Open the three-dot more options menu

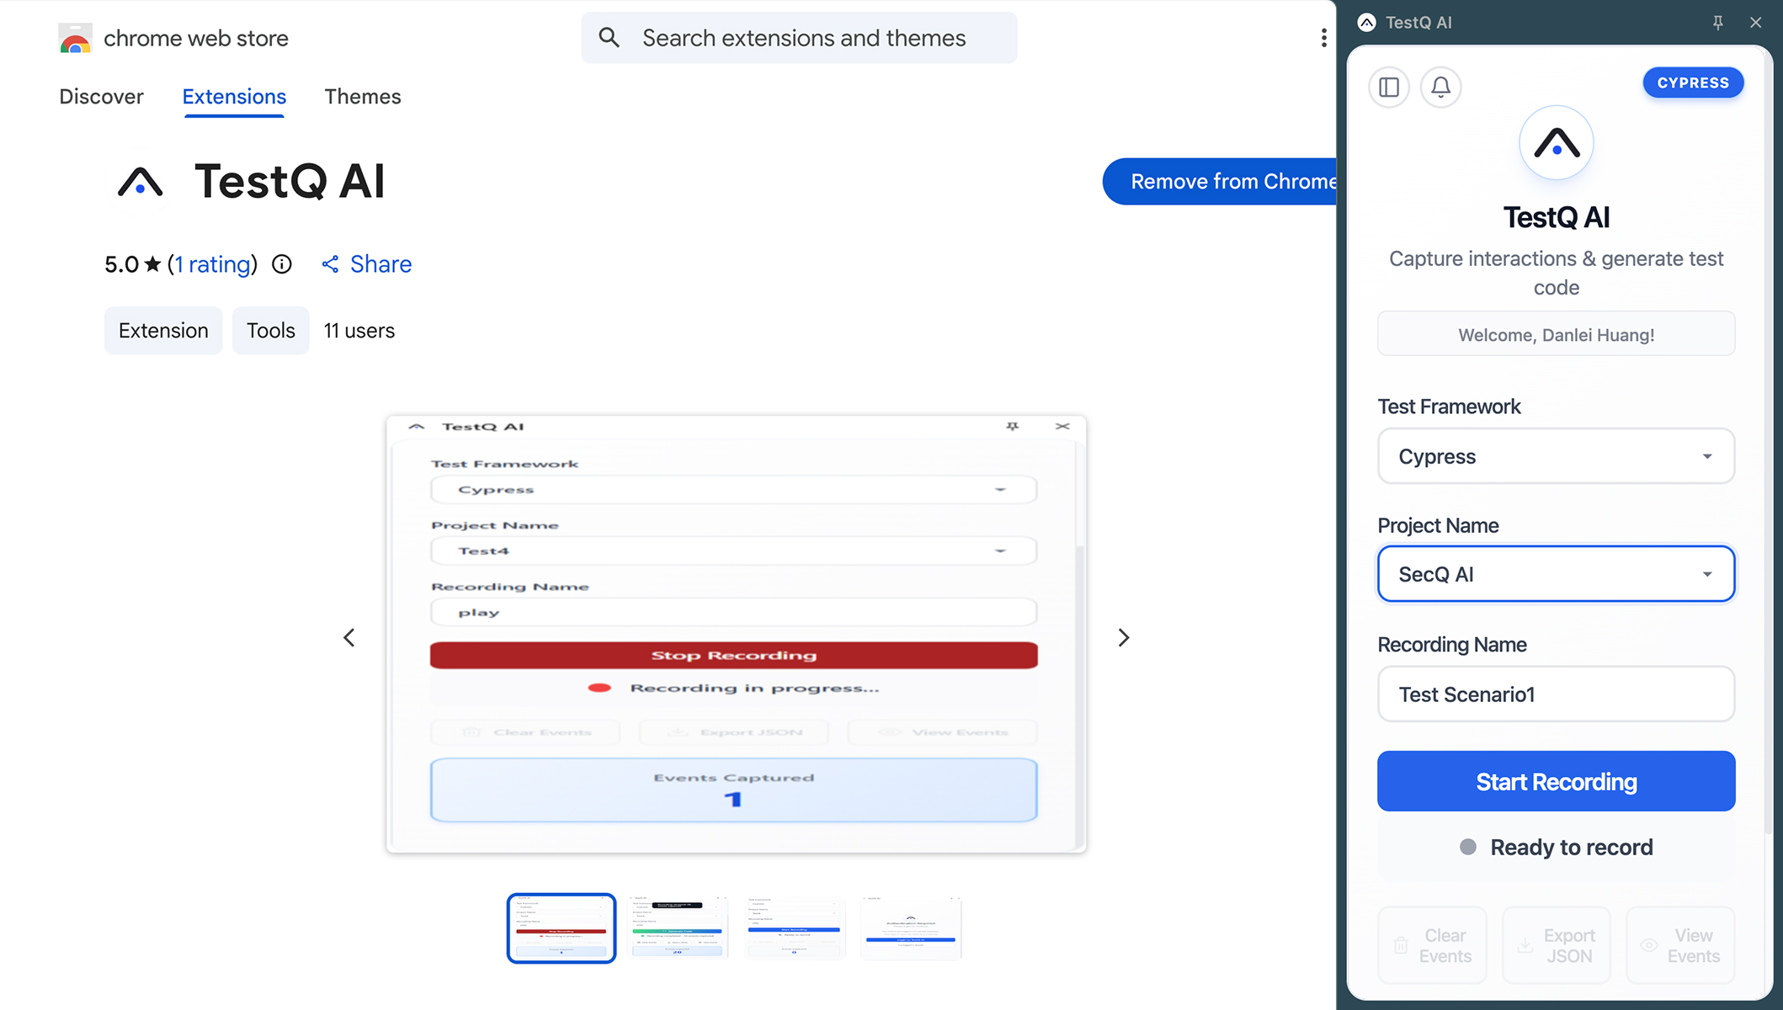tap(1323, 38)
